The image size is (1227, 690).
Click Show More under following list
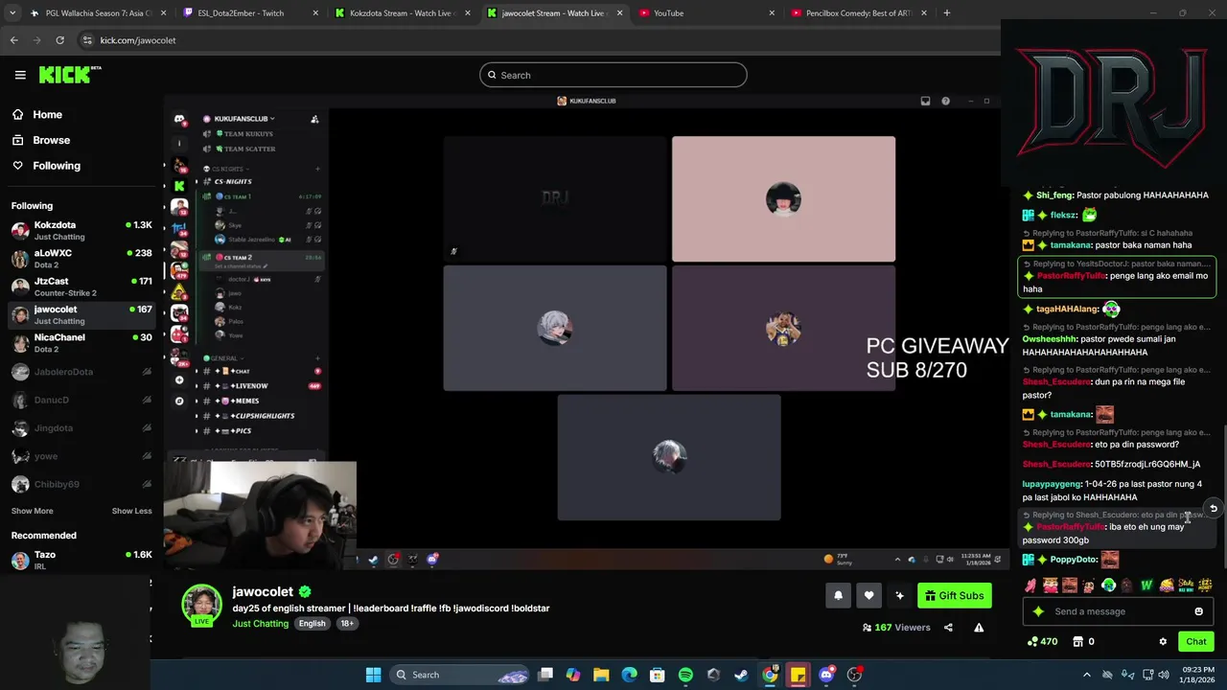[32, 511]
